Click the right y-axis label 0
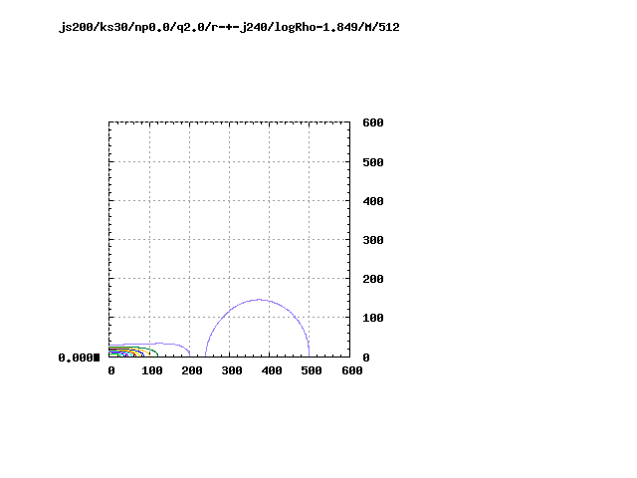Screen dimensions: 637x478 366,358
